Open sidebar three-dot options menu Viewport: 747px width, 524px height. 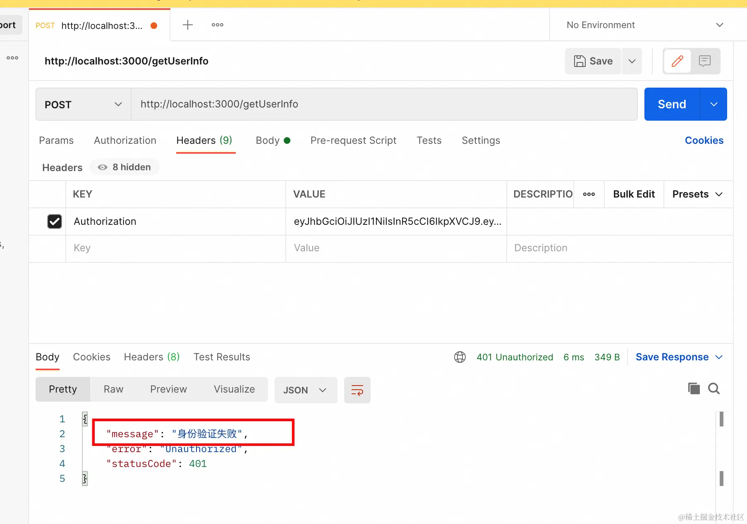[x=12, y=58]
